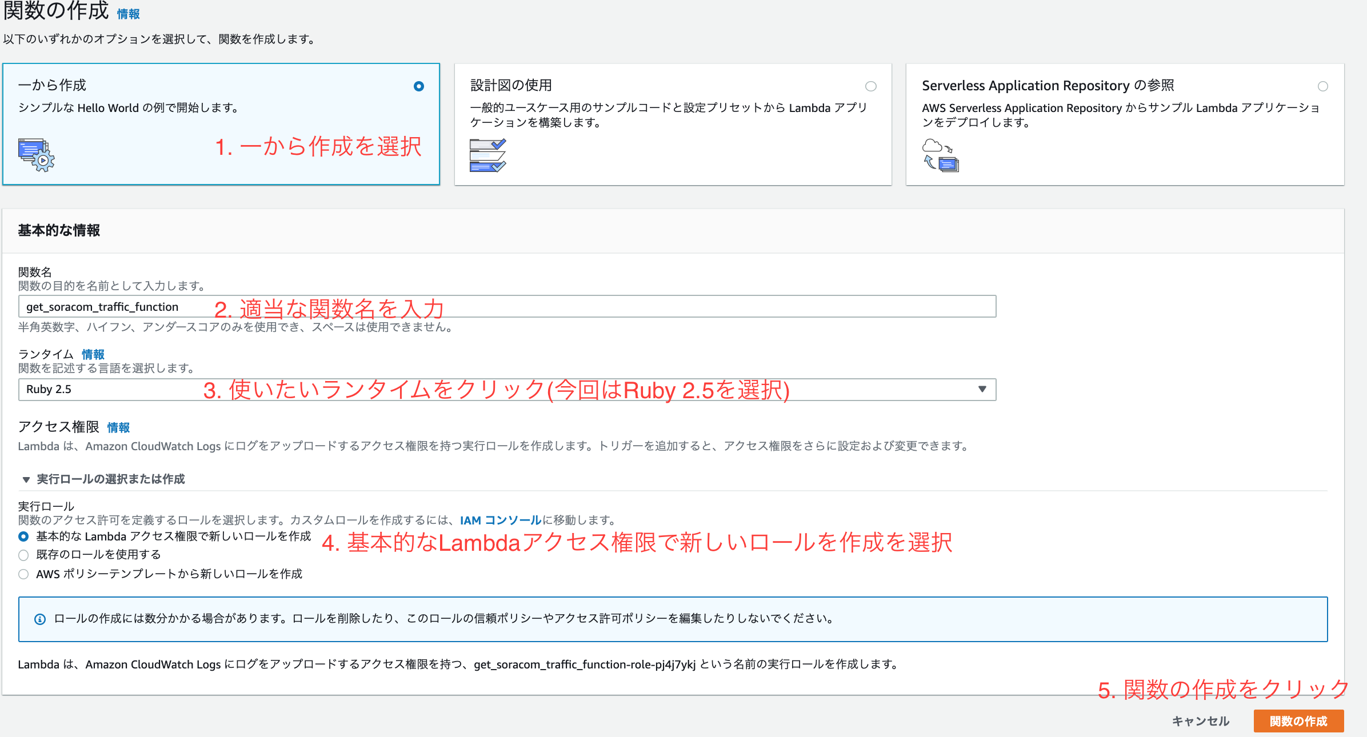The height and width of the screenshot is (737, 1367).
Task: Click the role name get_soracom_traffic_function-role-pj4j7ykj text
Action: click(x=585, y=664)
